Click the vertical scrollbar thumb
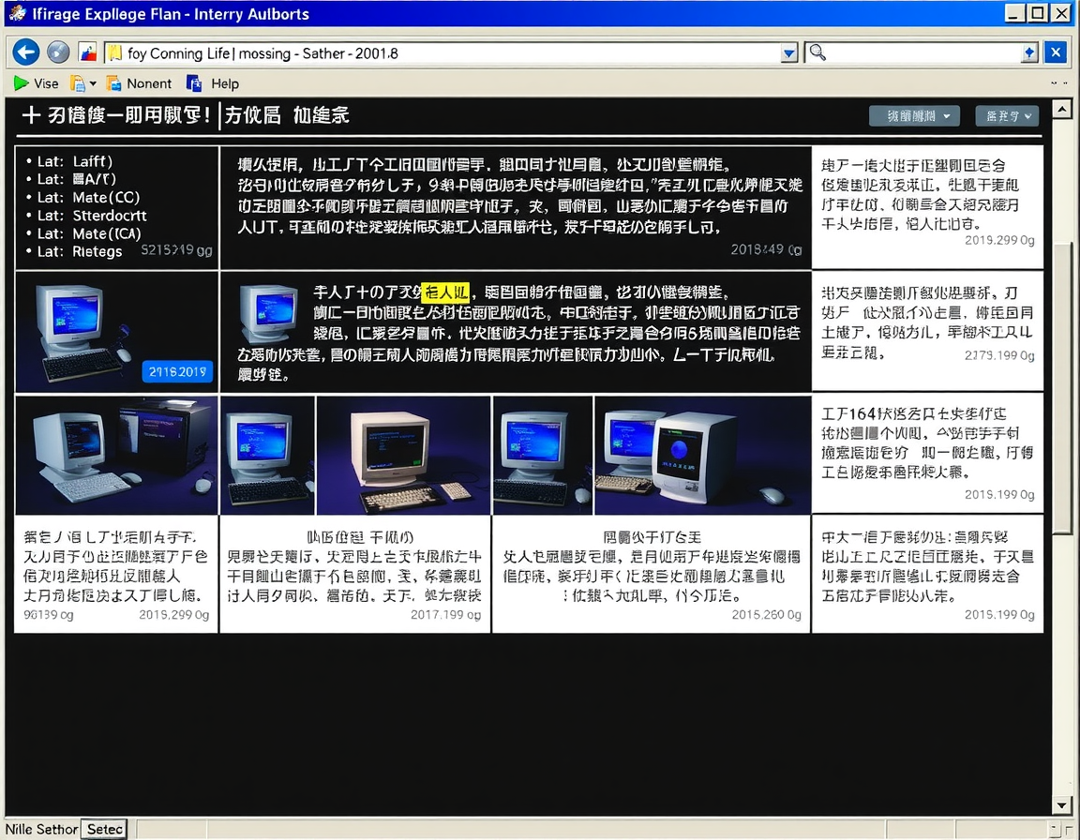The height and width of the screenshot is (840, 1080). click(x=1062, y=388)
